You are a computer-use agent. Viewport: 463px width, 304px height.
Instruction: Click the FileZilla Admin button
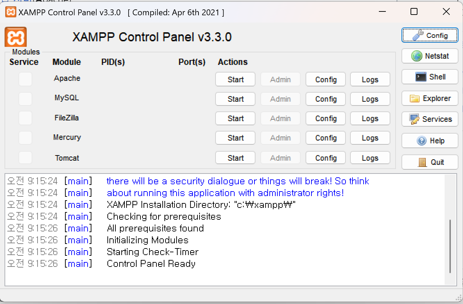[x=281, y=118]
